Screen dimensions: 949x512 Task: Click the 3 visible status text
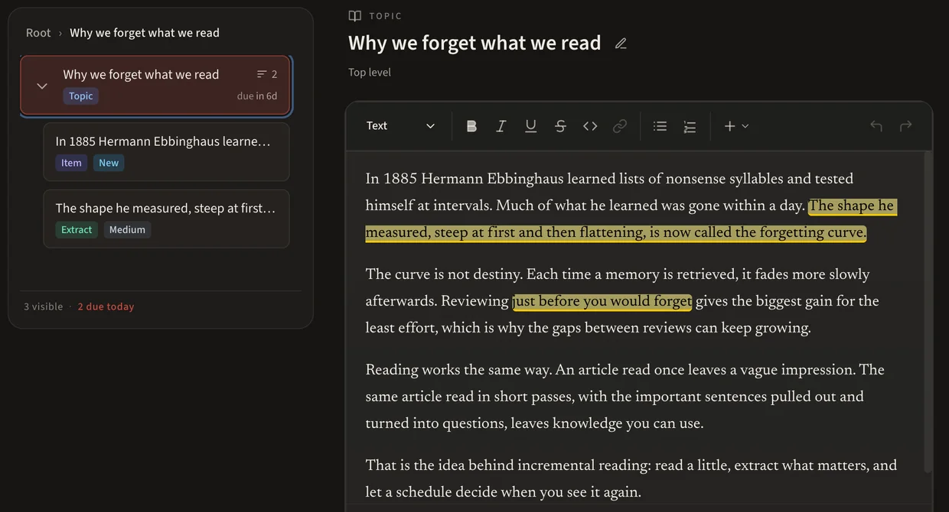pos(43,306)
